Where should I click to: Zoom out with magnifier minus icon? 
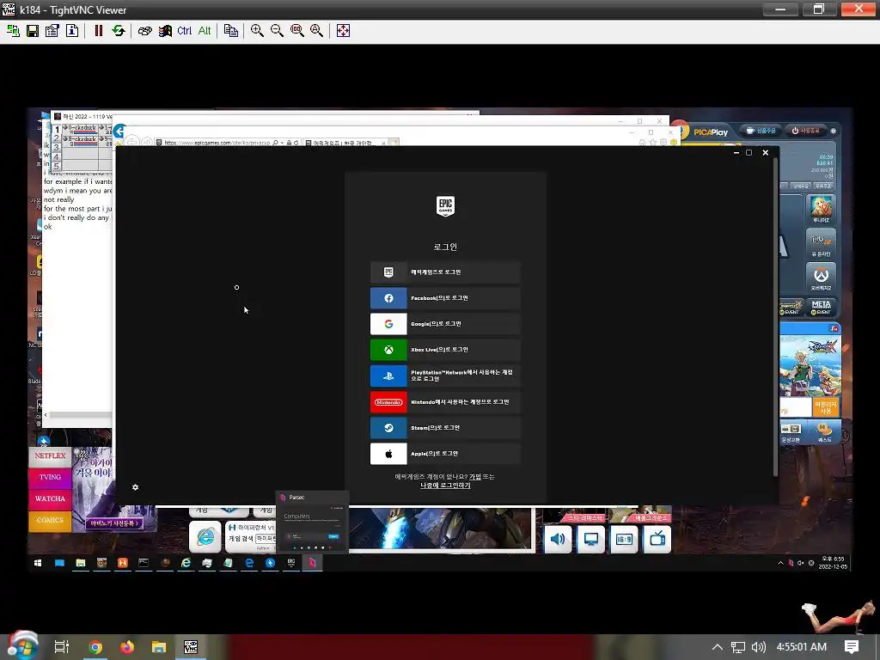click(x=277, y=31)
